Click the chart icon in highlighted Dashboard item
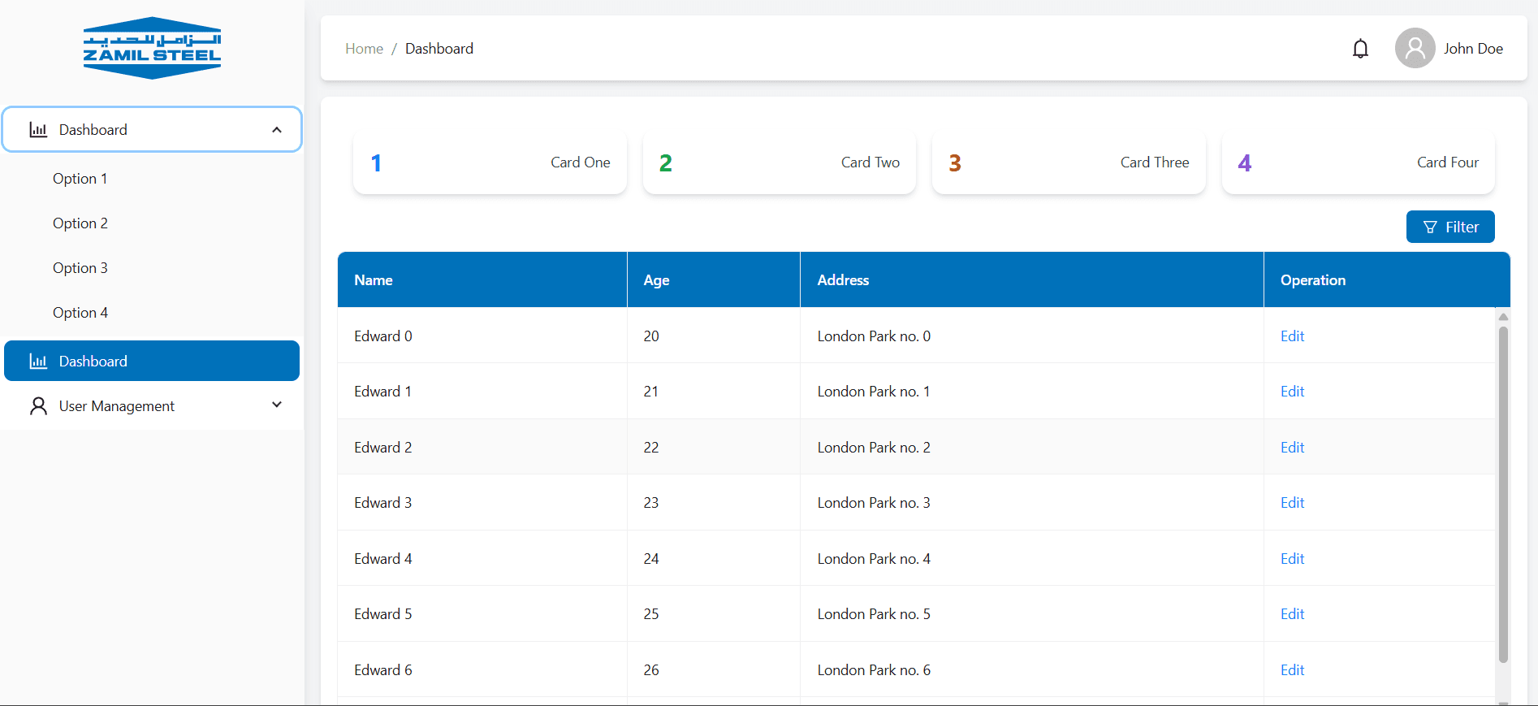This screenshot has width=1538, height=706. 38,362
